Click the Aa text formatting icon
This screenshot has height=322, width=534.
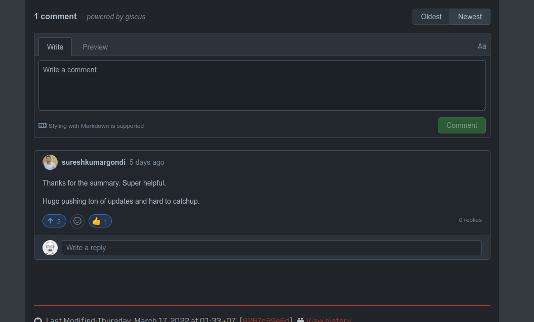pos(481,46)
